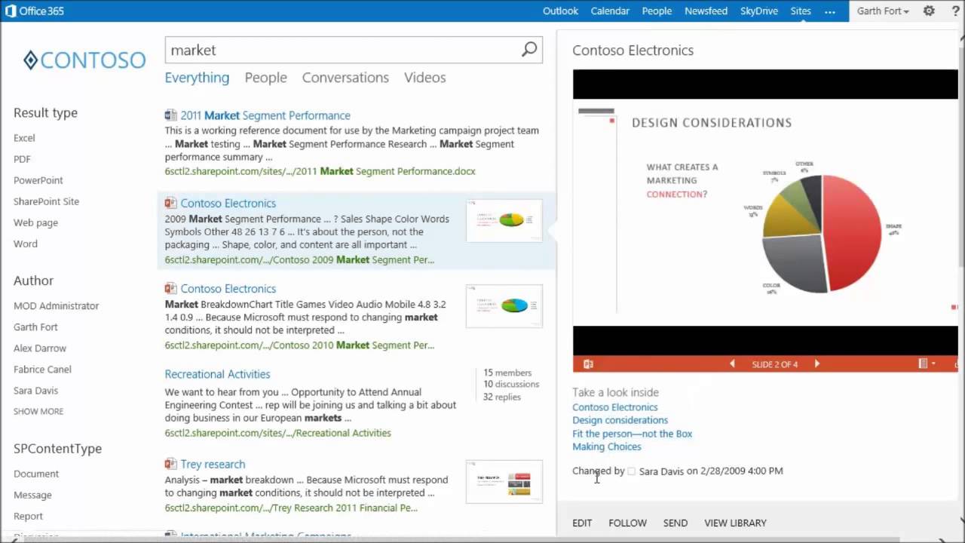Go to previous slide in preview

(x=731, y=364)
